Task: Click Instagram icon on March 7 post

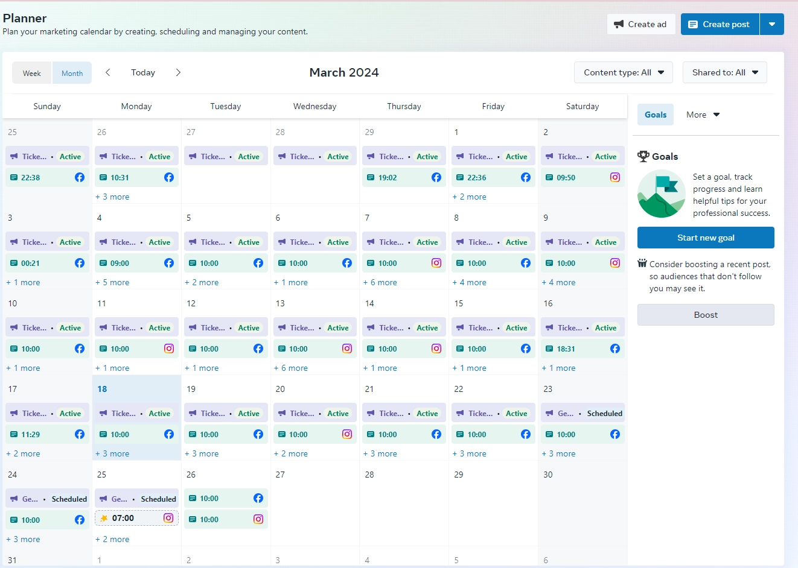Action: tap(436, 263)
